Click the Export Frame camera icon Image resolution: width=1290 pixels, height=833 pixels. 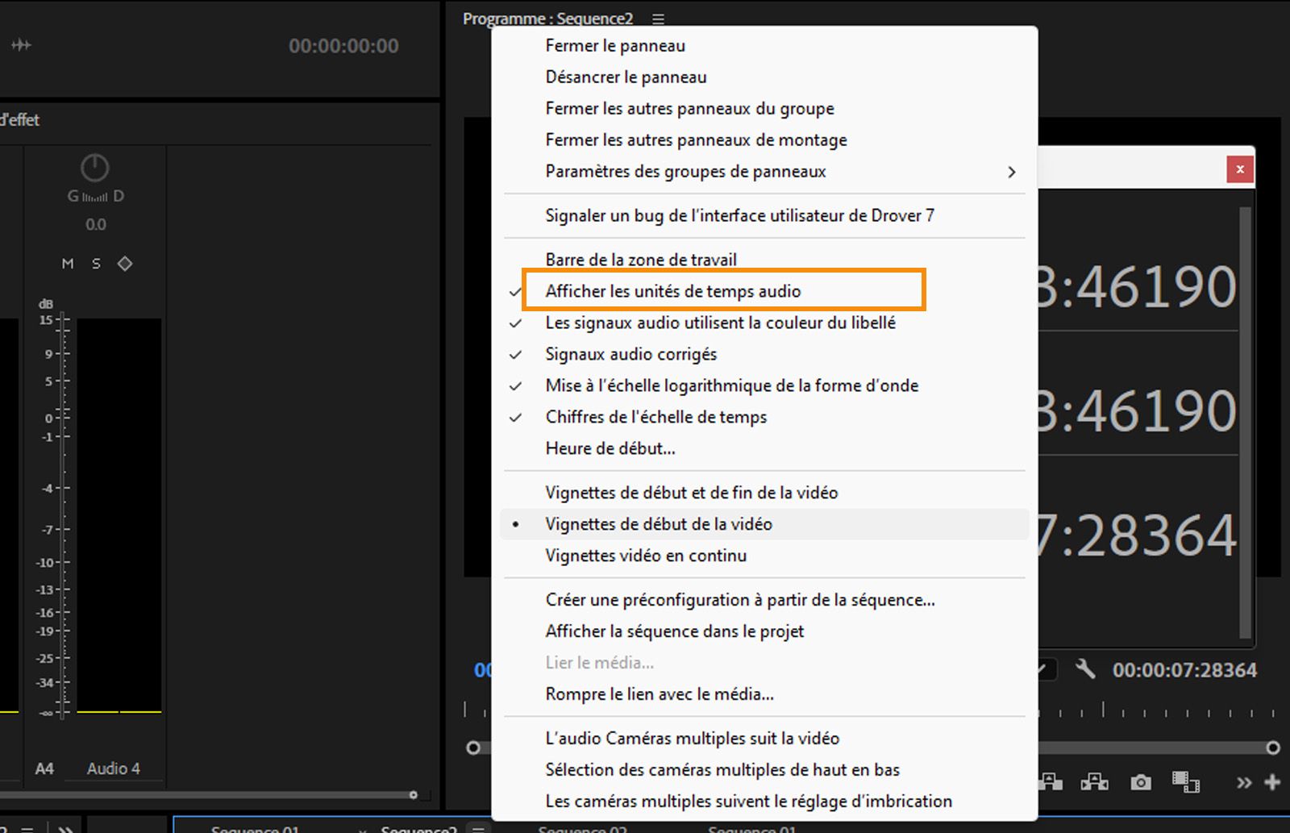pos(1141,782)
